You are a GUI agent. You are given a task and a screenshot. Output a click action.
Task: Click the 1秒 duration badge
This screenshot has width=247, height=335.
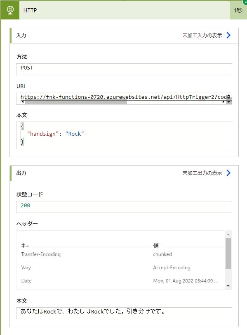[238, 10]
